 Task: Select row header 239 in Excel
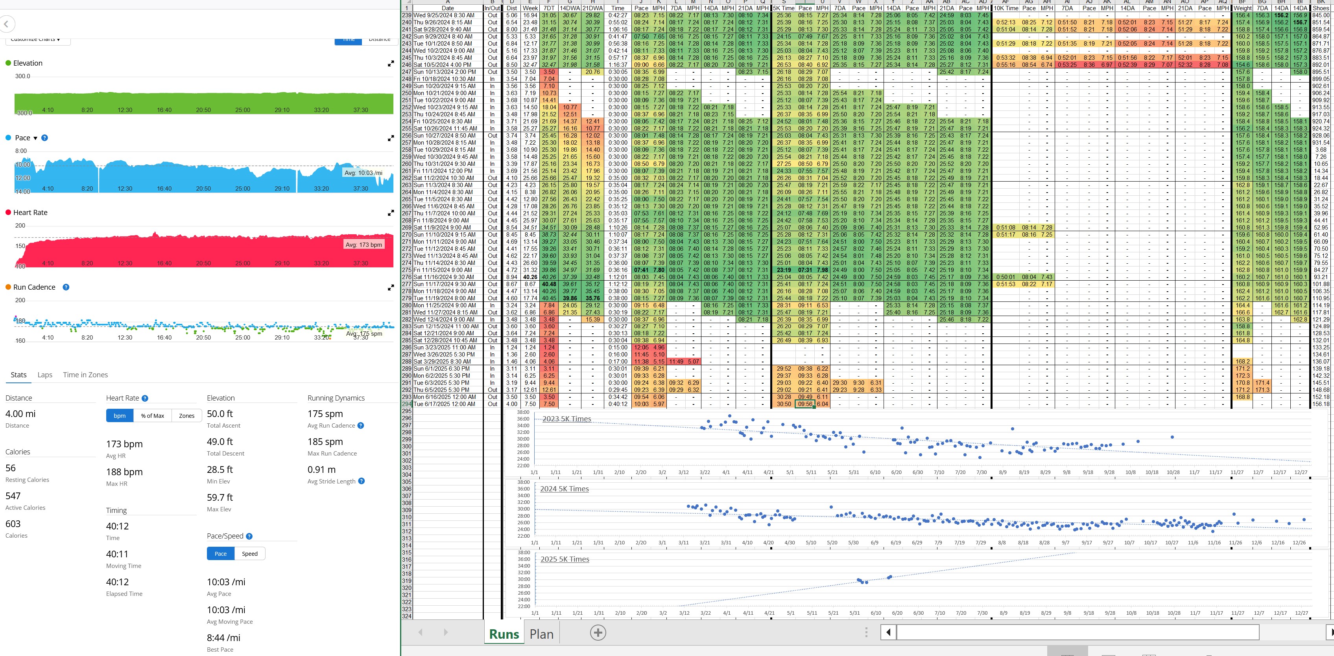point(406,15)
